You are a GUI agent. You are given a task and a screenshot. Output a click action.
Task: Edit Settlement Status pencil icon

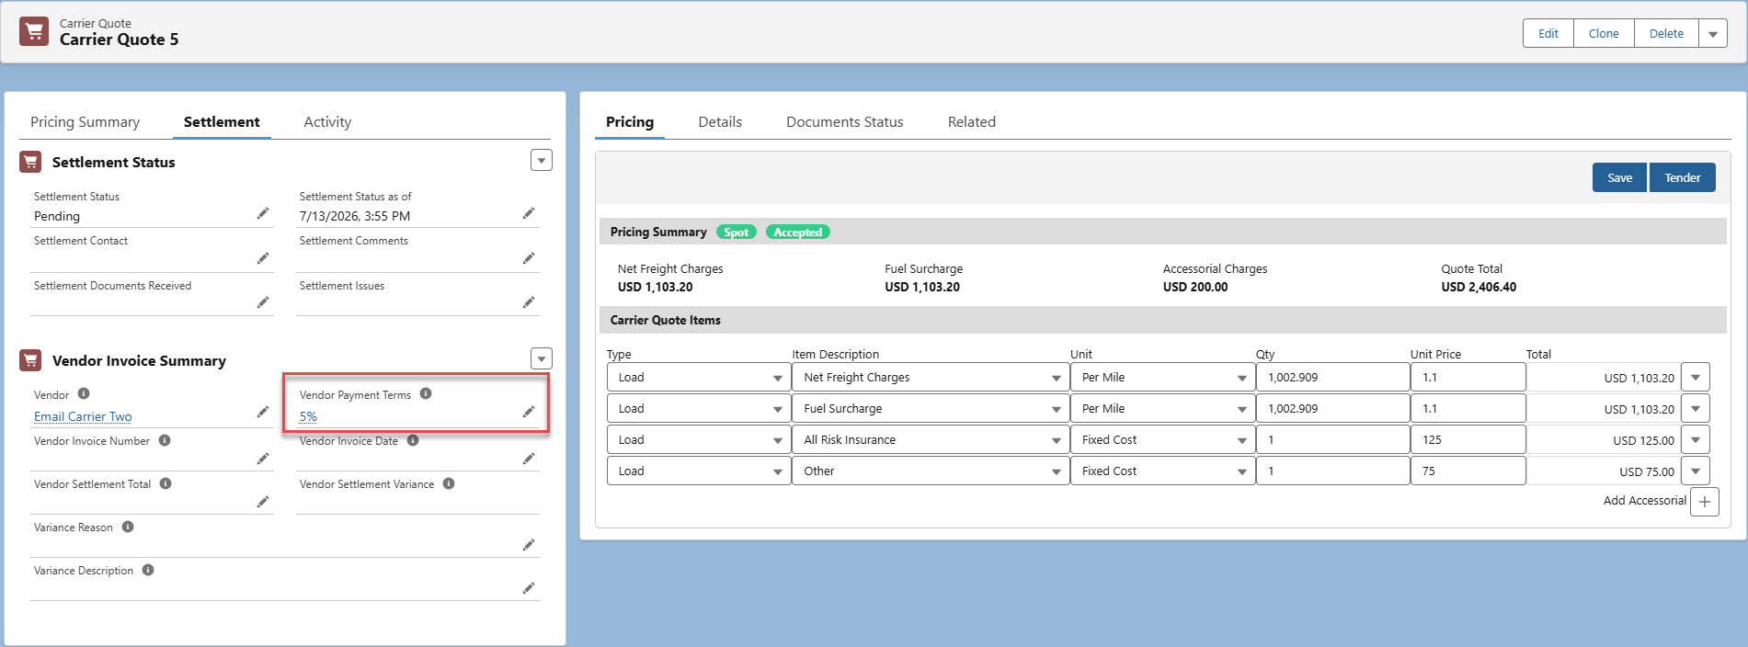263,213
